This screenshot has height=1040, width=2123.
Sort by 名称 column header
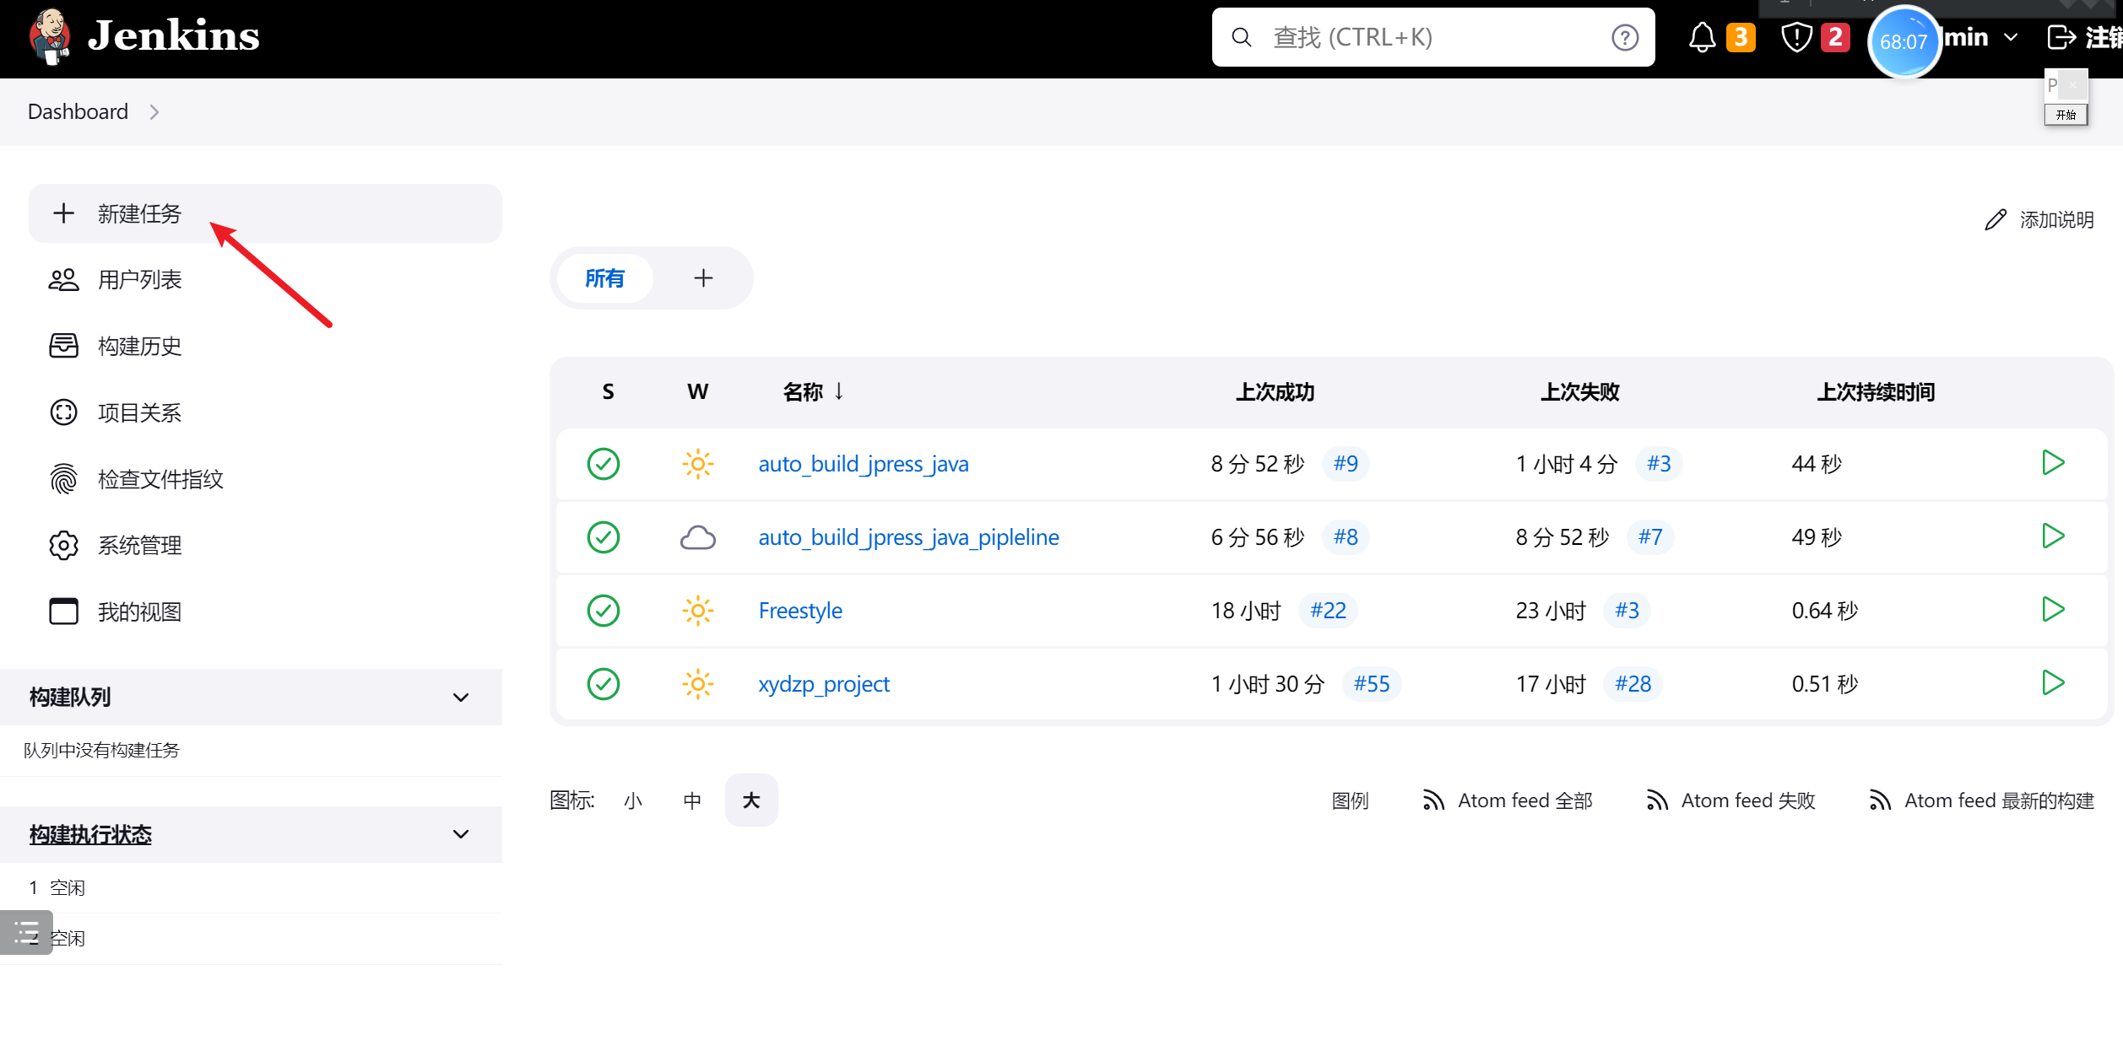click(x=813, y=392)
